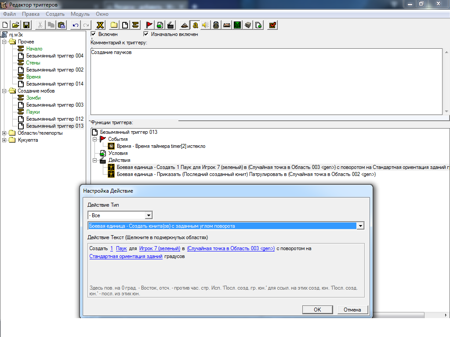
Task: Click the unit count link '1'
Action: click(x=112, y=248)
